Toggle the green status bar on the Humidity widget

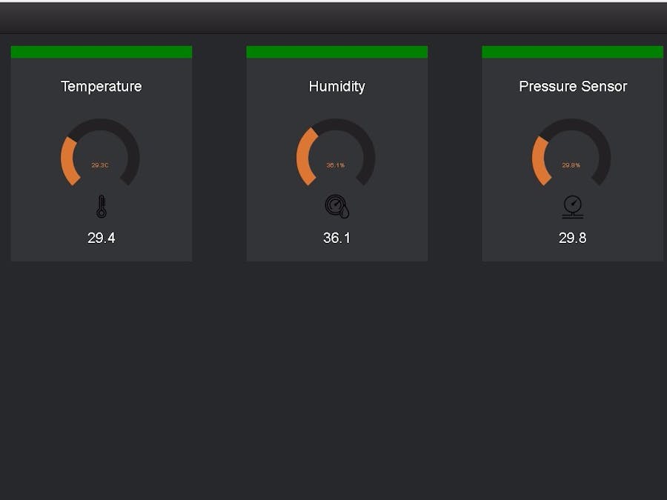point(337,51)
